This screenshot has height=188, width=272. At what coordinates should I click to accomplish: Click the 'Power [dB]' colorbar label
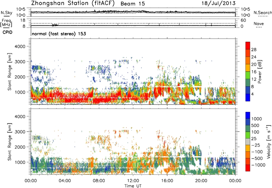click(260, 72)
